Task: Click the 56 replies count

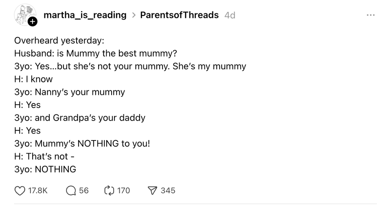Action: [x=84, y=191]
